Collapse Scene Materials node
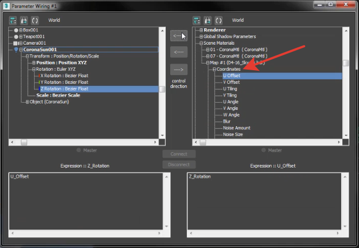The image size is (359, 248). [x=201, y=43]
